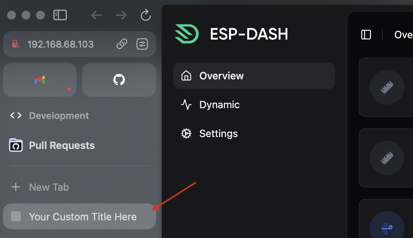Viewport: 413px width, 238px height.
Task: Click the not-secure lock icon in address bar
Action: tap(16, 44)
